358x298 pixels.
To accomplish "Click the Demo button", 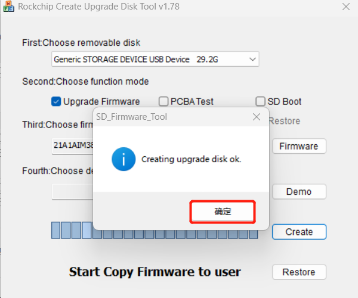I will click(299, 191).
